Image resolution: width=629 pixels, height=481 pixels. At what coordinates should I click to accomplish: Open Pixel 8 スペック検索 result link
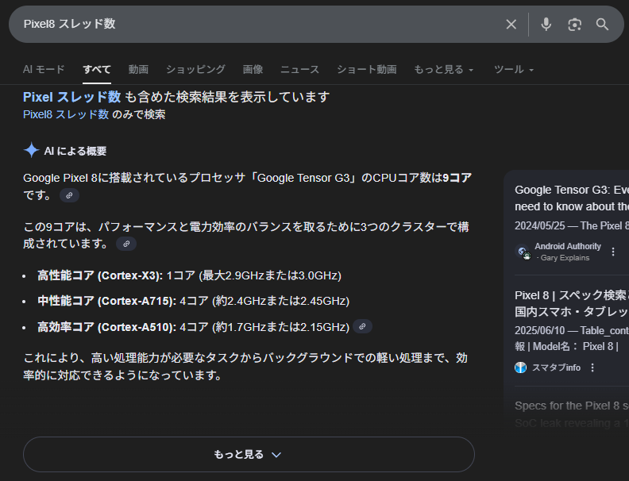(572, 303)
